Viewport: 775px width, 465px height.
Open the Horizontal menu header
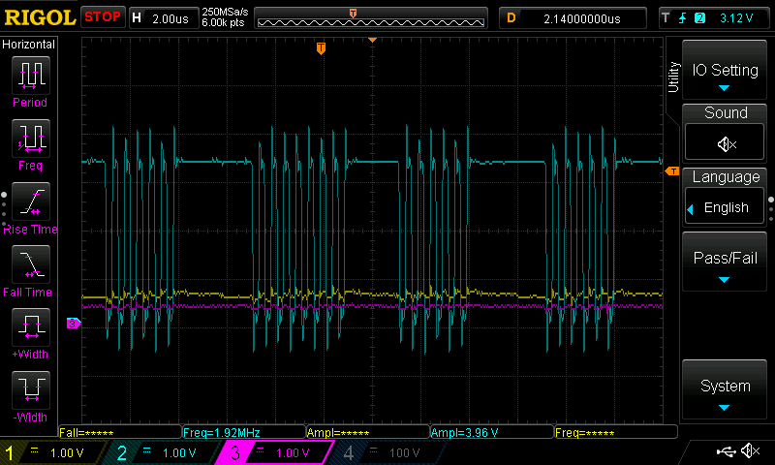point(29,45)
